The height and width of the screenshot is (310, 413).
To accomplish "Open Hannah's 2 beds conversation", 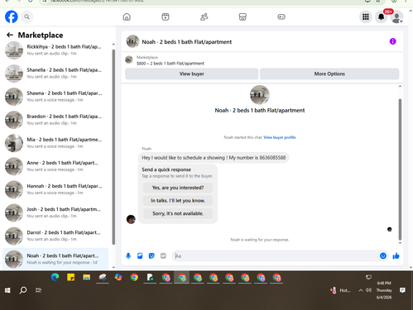I will point(56,189).
